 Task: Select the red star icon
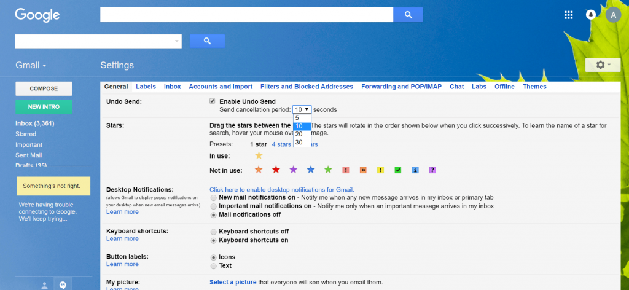[276, 170]
